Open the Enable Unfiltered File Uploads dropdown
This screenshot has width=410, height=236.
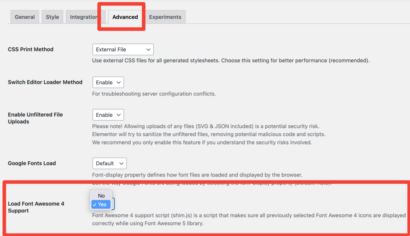[108, 115]
